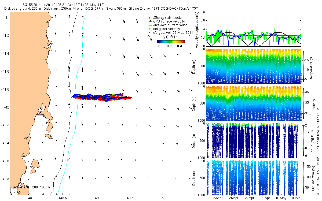The image size is (322, 201).
Task: Click the chl-a colorbar
Action: [x=304, y=141]
